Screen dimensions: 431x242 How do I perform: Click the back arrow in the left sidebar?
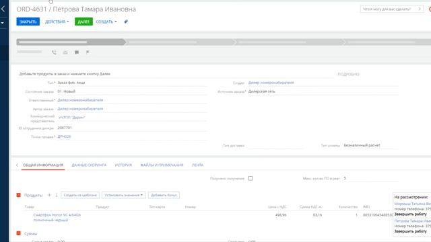click(x=3, y=9)
